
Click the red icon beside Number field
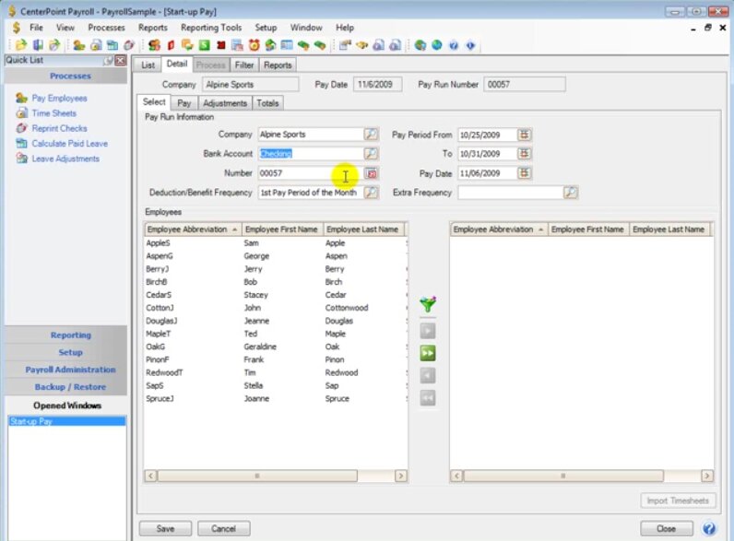(371, 173)
